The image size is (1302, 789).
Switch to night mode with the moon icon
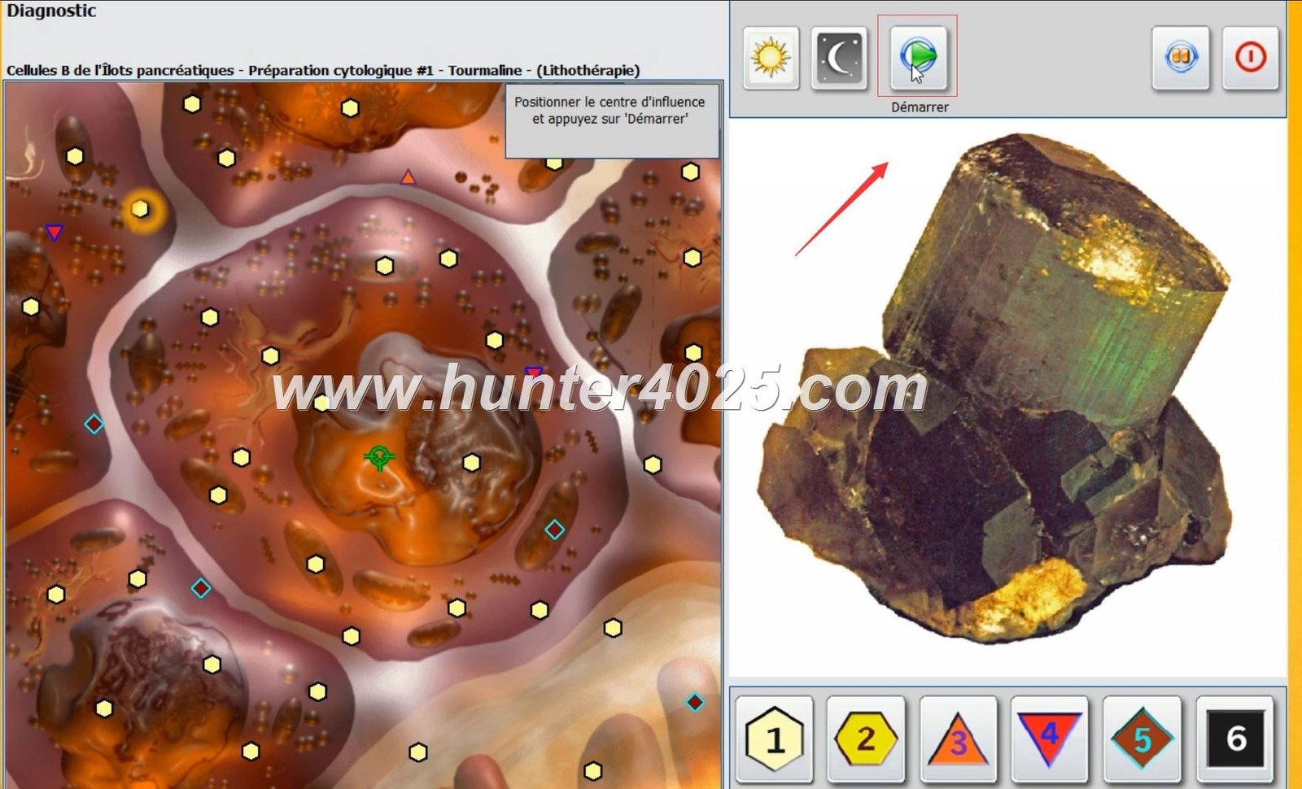tap(838, 56)
